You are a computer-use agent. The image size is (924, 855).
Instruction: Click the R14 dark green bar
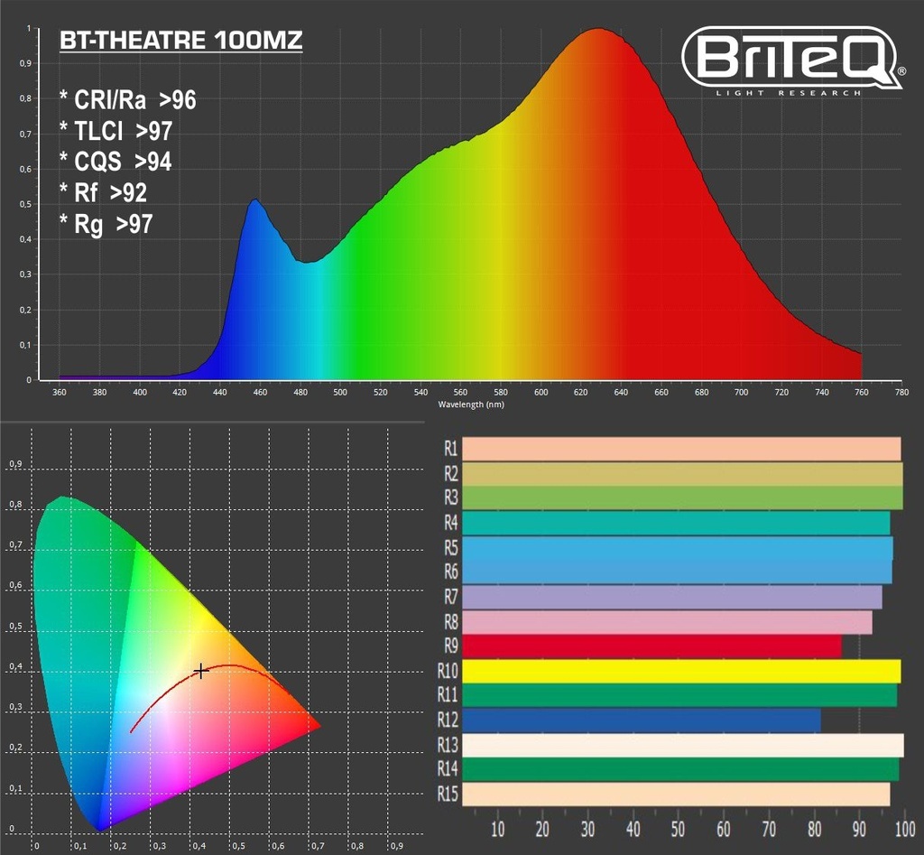click(681, 769)
